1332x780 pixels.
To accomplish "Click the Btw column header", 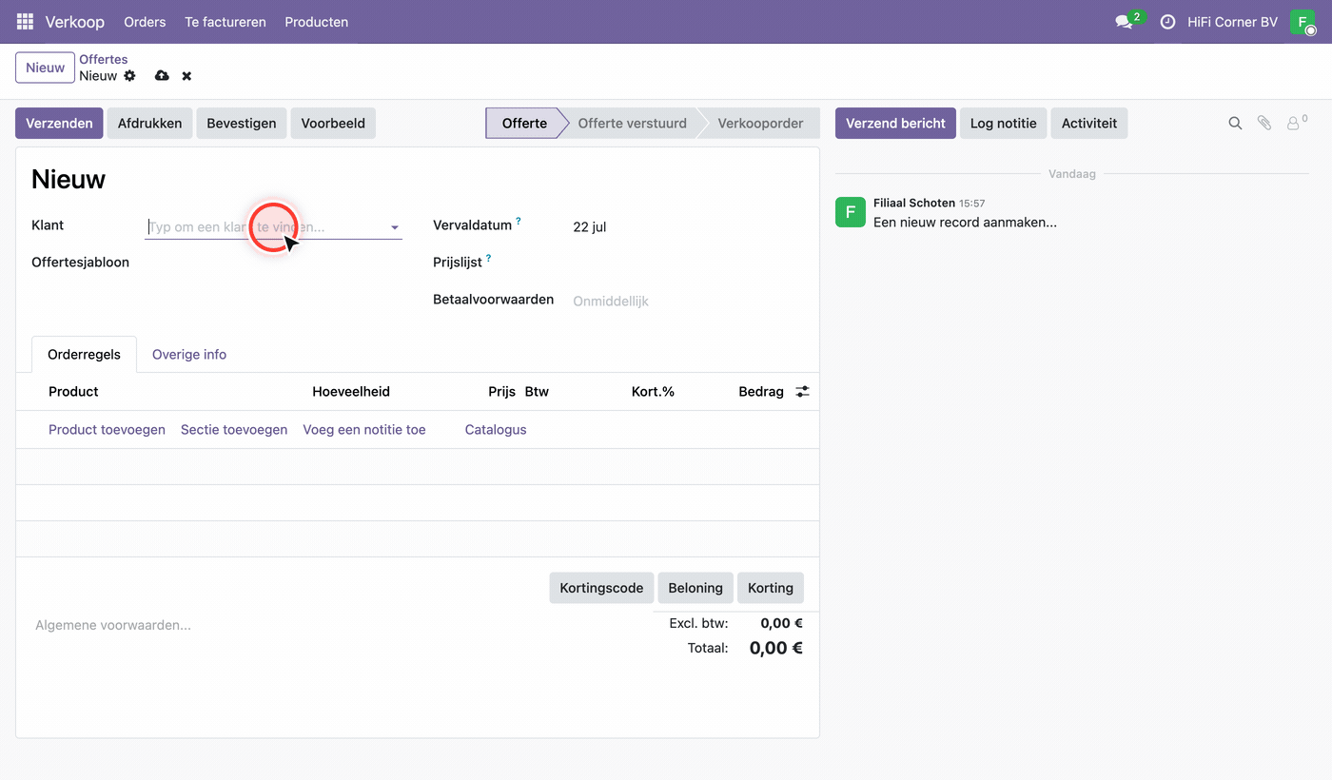I will [537, 391].
